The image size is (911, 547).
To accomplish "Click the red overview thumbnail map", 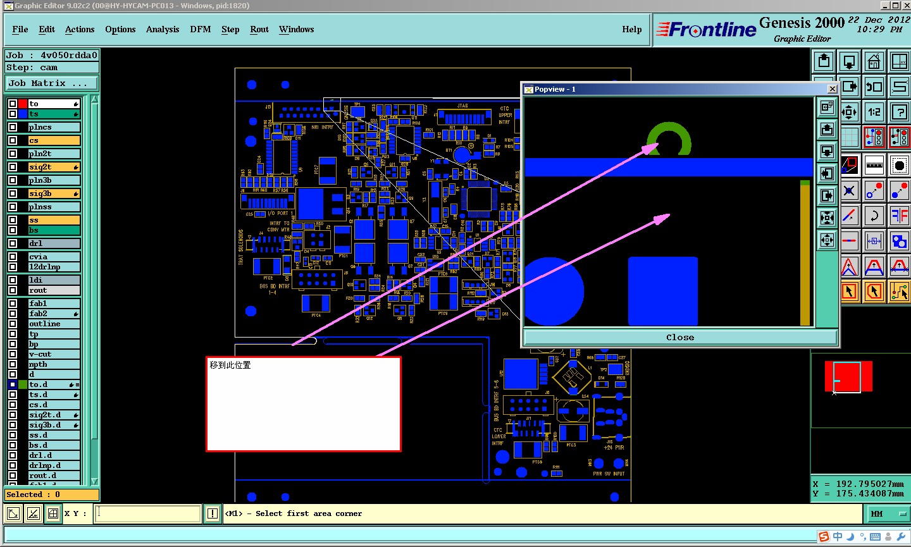I will pyautogui.click(x=848, y=377).
